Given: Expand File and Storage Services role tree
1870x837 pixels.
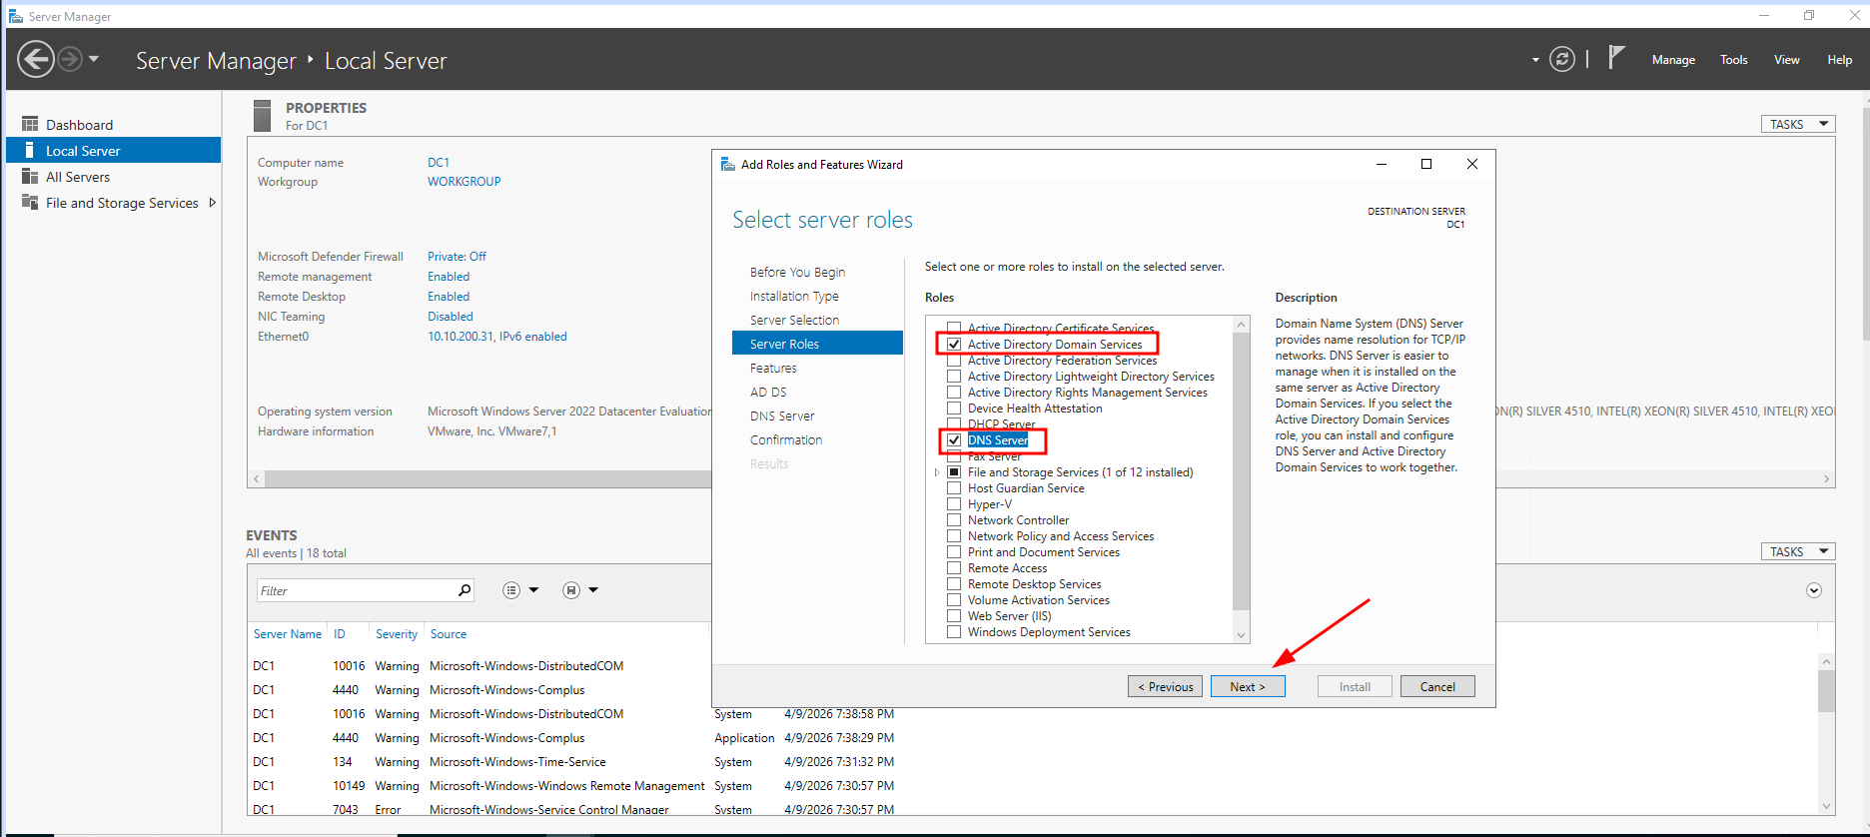Looking at the screenshot, I should point(937,472).
